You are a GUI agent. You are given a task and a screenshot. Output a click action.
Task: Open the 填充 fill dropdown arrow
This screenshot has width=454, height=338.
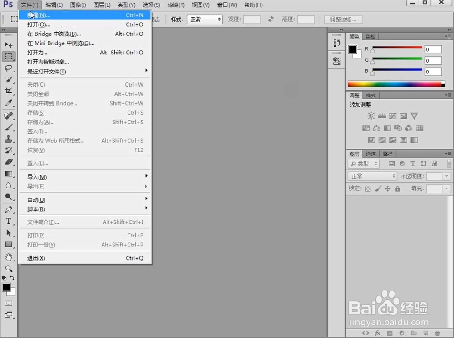pos(446,188)
